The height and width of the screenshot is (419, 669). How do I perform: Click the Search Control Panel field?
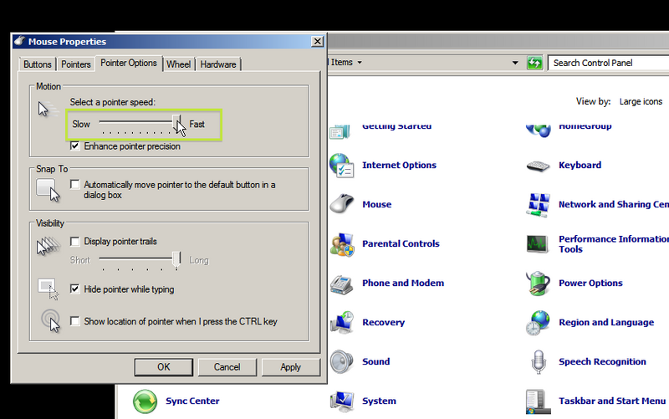tap(609, 64)
